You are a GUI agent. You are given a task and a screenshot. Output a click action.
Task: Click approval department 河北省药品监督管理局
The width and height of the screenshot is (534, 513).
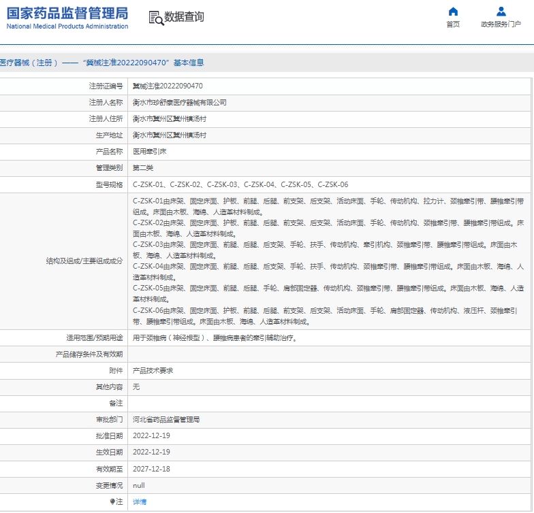166,419
